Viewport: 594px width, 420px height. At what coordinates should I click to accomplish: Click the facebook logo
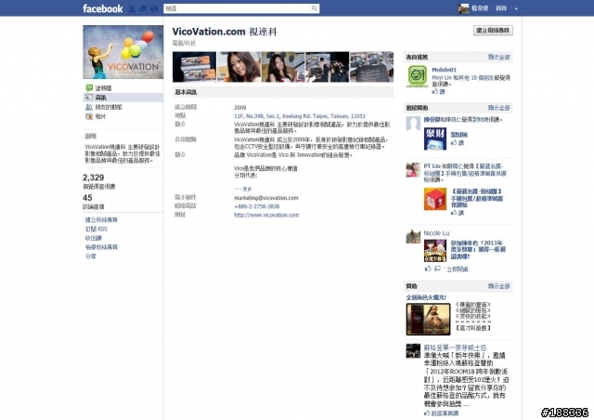coord(103,8)
